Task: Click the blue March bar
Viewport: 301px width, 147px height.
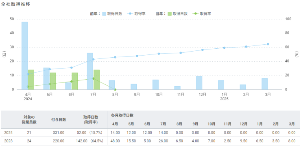Action: [265, 84]
